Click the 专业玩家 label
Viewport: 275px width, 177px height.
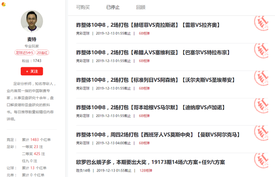[x=32, y=46]
